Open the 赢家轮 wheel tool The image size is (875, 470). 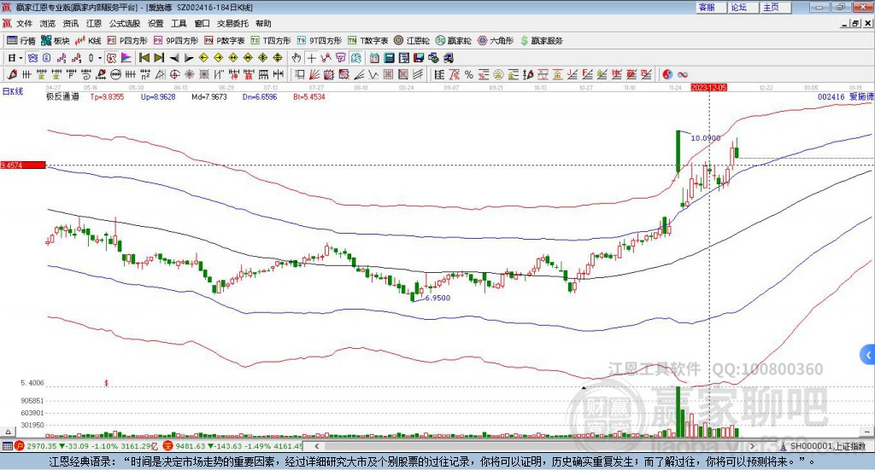coord(454,41)
